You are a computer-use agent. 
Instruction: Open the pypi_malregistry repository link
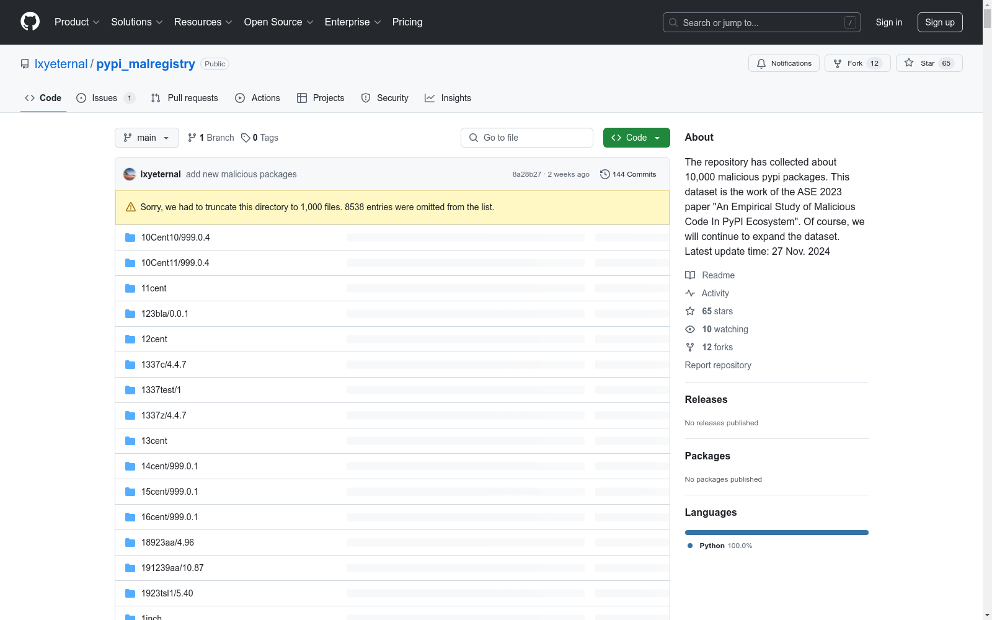[146, 64]
